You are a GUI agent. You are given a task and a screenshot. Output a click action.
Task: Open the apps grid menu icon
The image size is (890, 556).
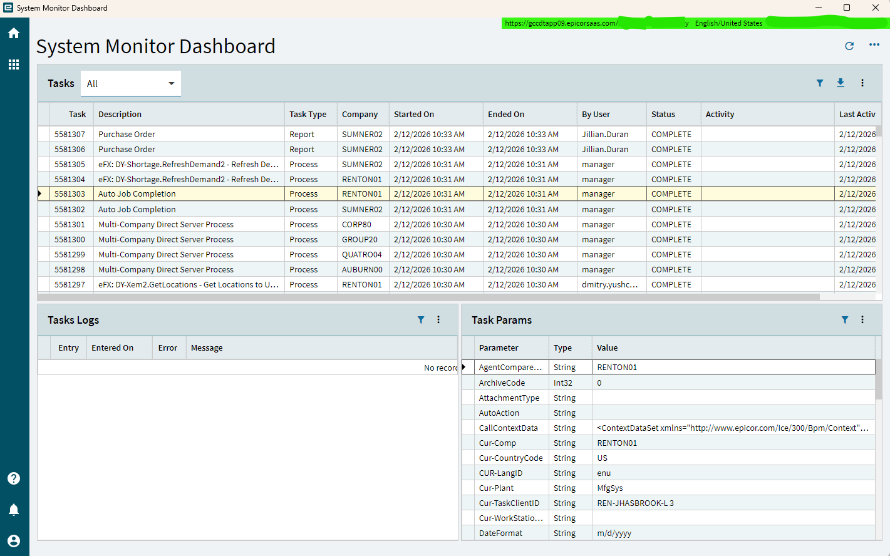point(14,64)
